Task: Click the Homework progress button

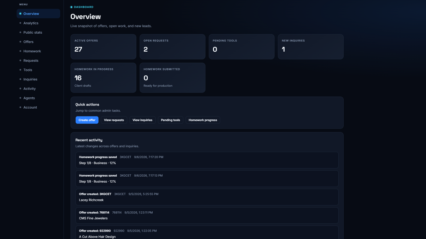Action: [x=203, y=120]
